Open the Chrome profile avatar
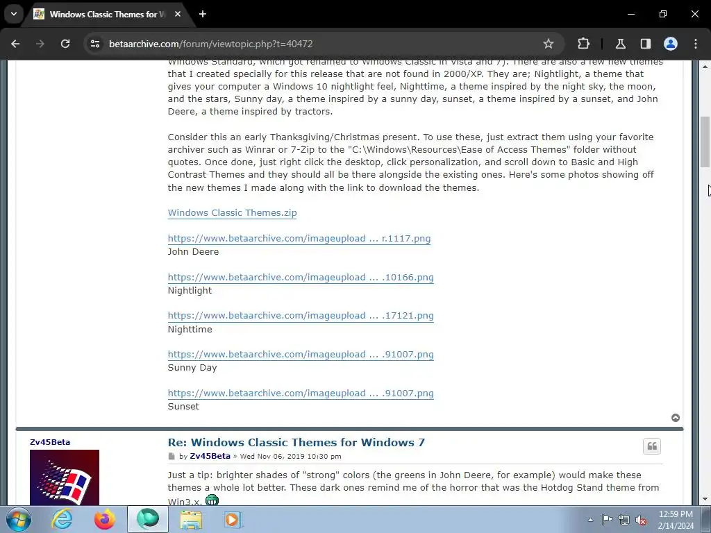 pyautogui.click(x=671, y=44)
